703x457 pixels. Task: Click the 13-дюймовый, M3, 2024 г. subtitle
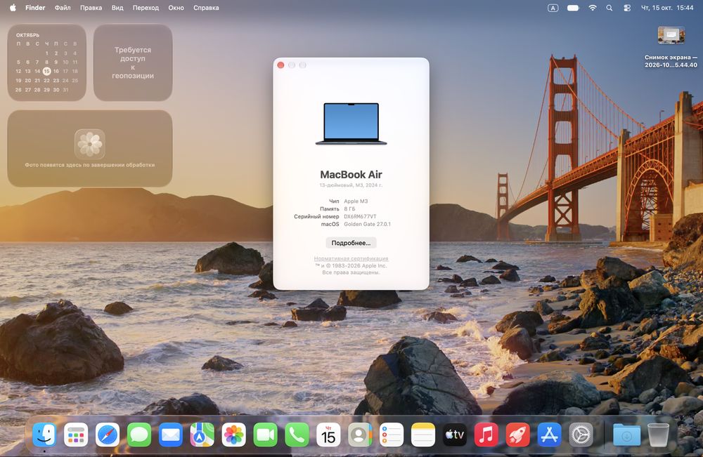pos(351,185)
